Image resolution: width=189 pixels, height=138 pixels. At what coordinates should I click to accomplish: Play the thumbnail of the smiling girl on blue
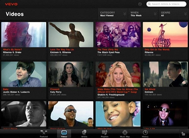coord(118,114)
